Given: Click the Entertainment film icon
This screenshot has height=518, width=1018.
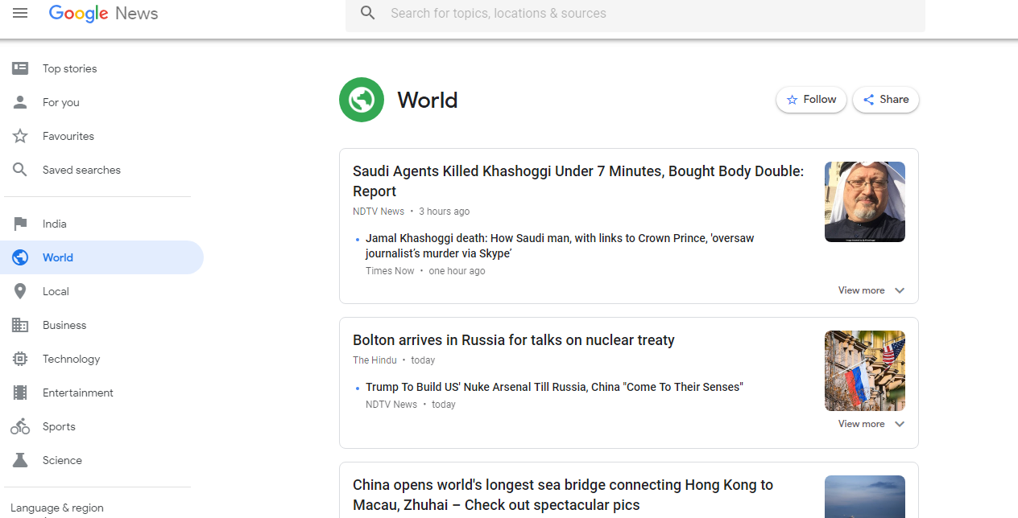Looking at the screenshot, I should click(x=20, y=393).
